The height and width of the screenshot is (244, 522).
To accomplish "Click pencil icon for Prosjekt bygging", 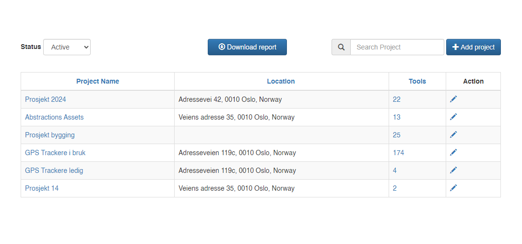I will click(x=453, y=134).
